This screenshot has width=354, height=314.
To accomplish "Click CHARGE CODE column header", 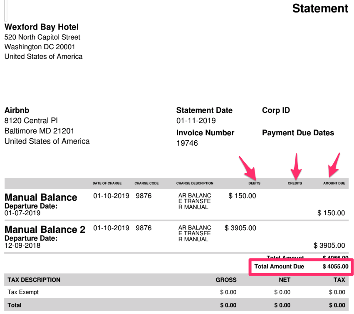I will coord(146,183).
